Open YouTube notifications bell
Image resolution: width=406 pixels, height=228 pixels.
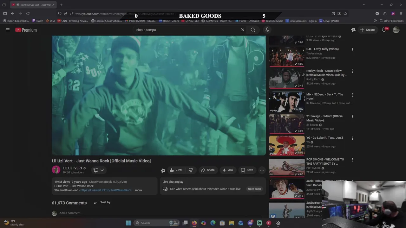pyautogui.click(x=384, y=30)
